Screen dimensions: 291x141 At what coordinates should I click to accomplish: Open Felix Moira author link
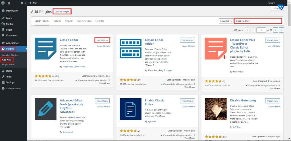(238, 71)
